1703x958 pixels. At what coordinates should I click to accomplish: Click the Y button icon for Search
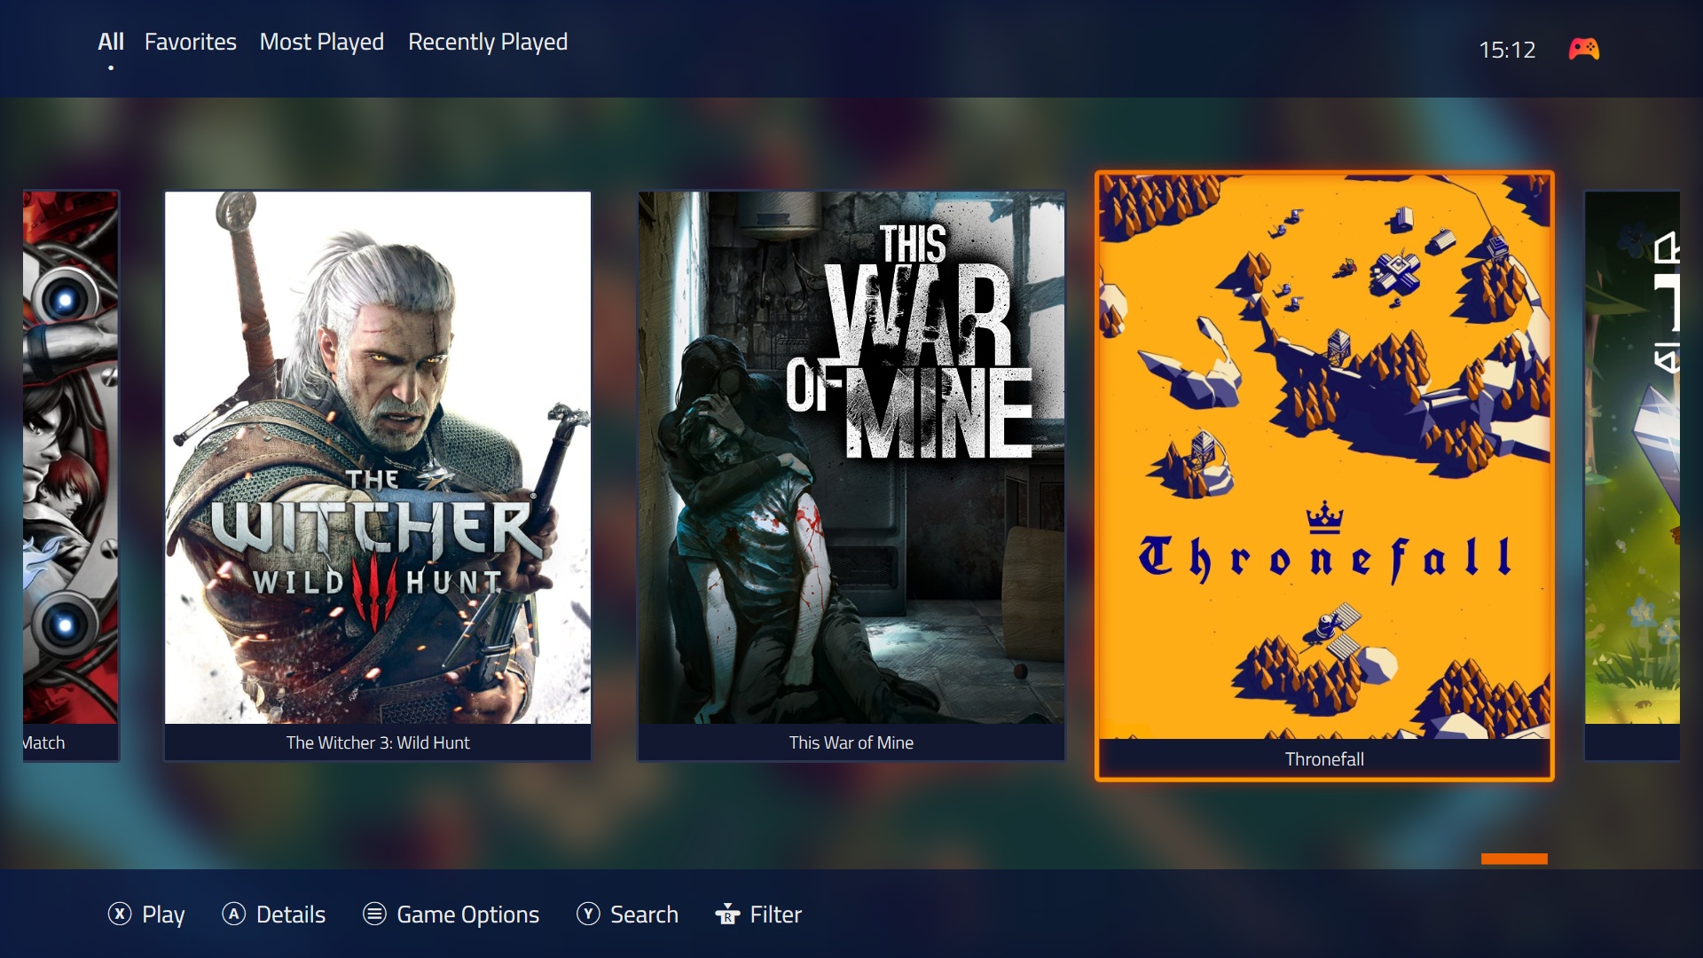[x=588, y=914]
